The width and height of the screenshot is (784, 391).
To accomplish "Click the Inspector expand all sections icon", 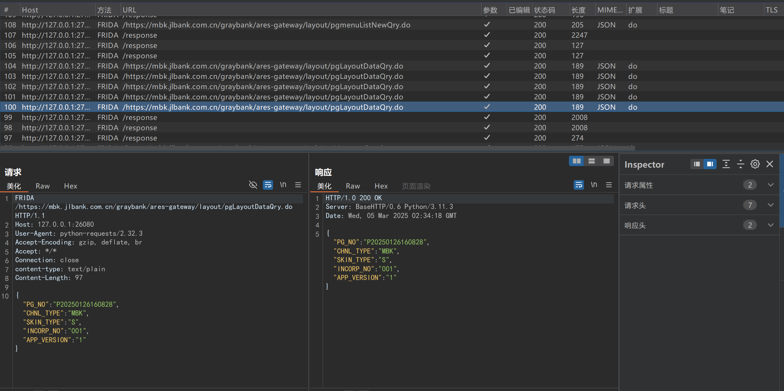I will [726, 164].
